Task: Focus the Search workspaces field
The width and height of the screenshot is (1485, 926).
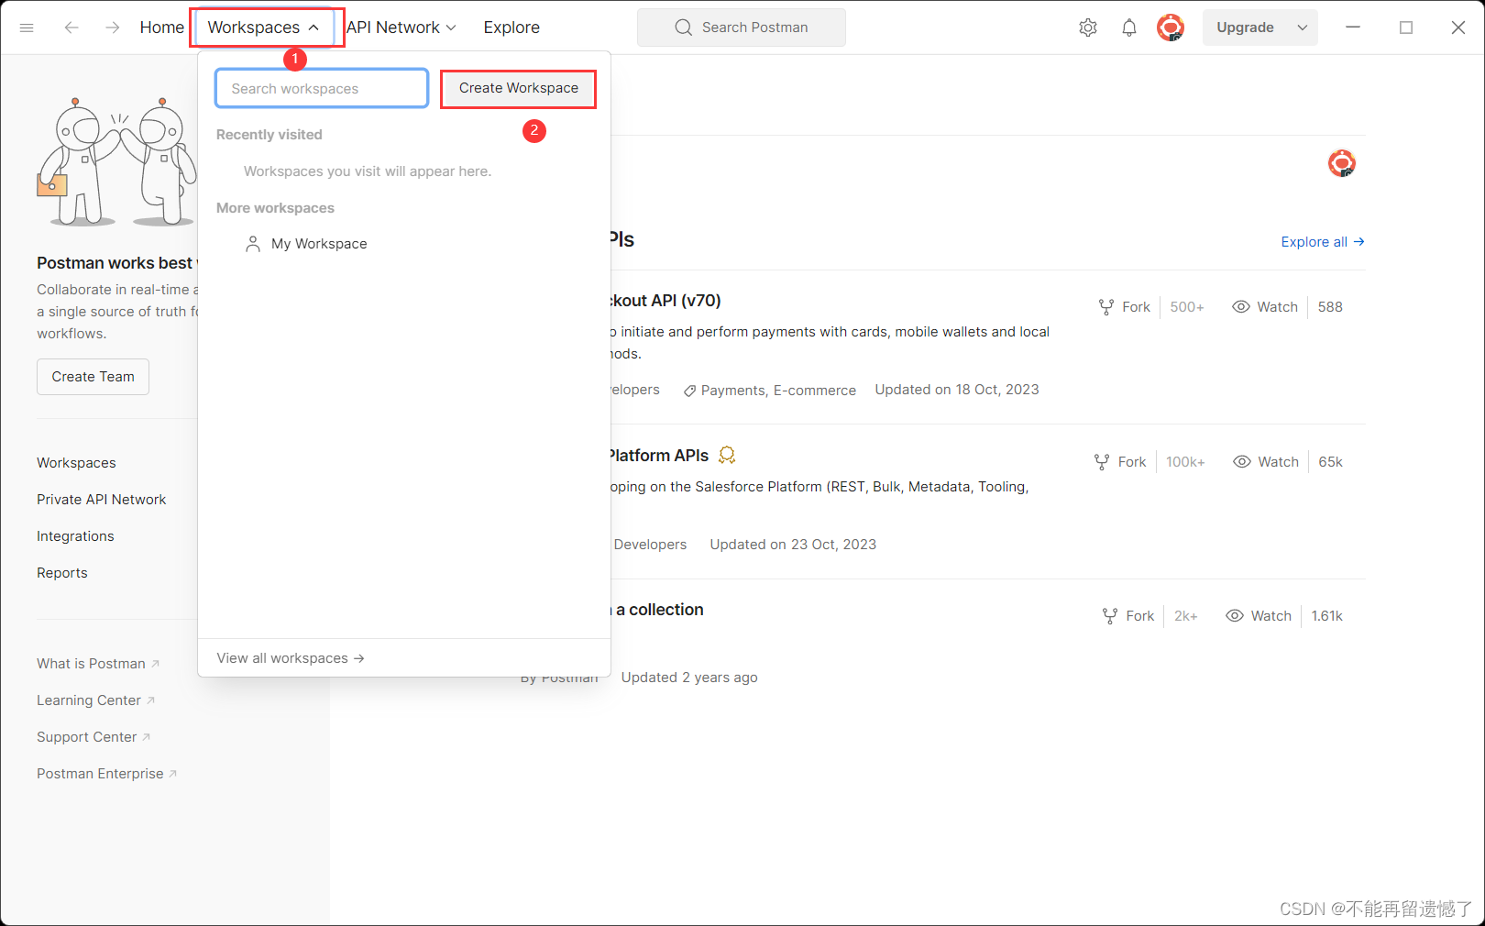Action: [x=322, y=88]
